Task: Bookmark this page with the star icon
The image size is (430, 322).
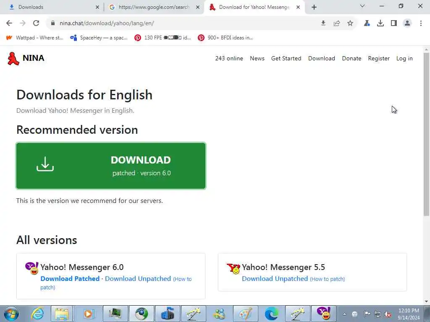Action: 350,23
